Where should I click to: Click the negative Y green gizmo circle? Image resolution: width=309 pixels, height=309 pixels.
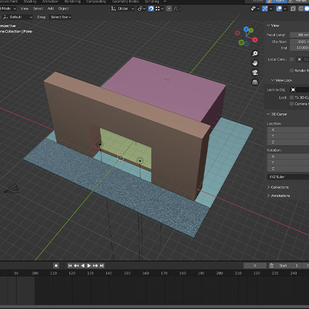pyautogui.click(x=241, y=43)
